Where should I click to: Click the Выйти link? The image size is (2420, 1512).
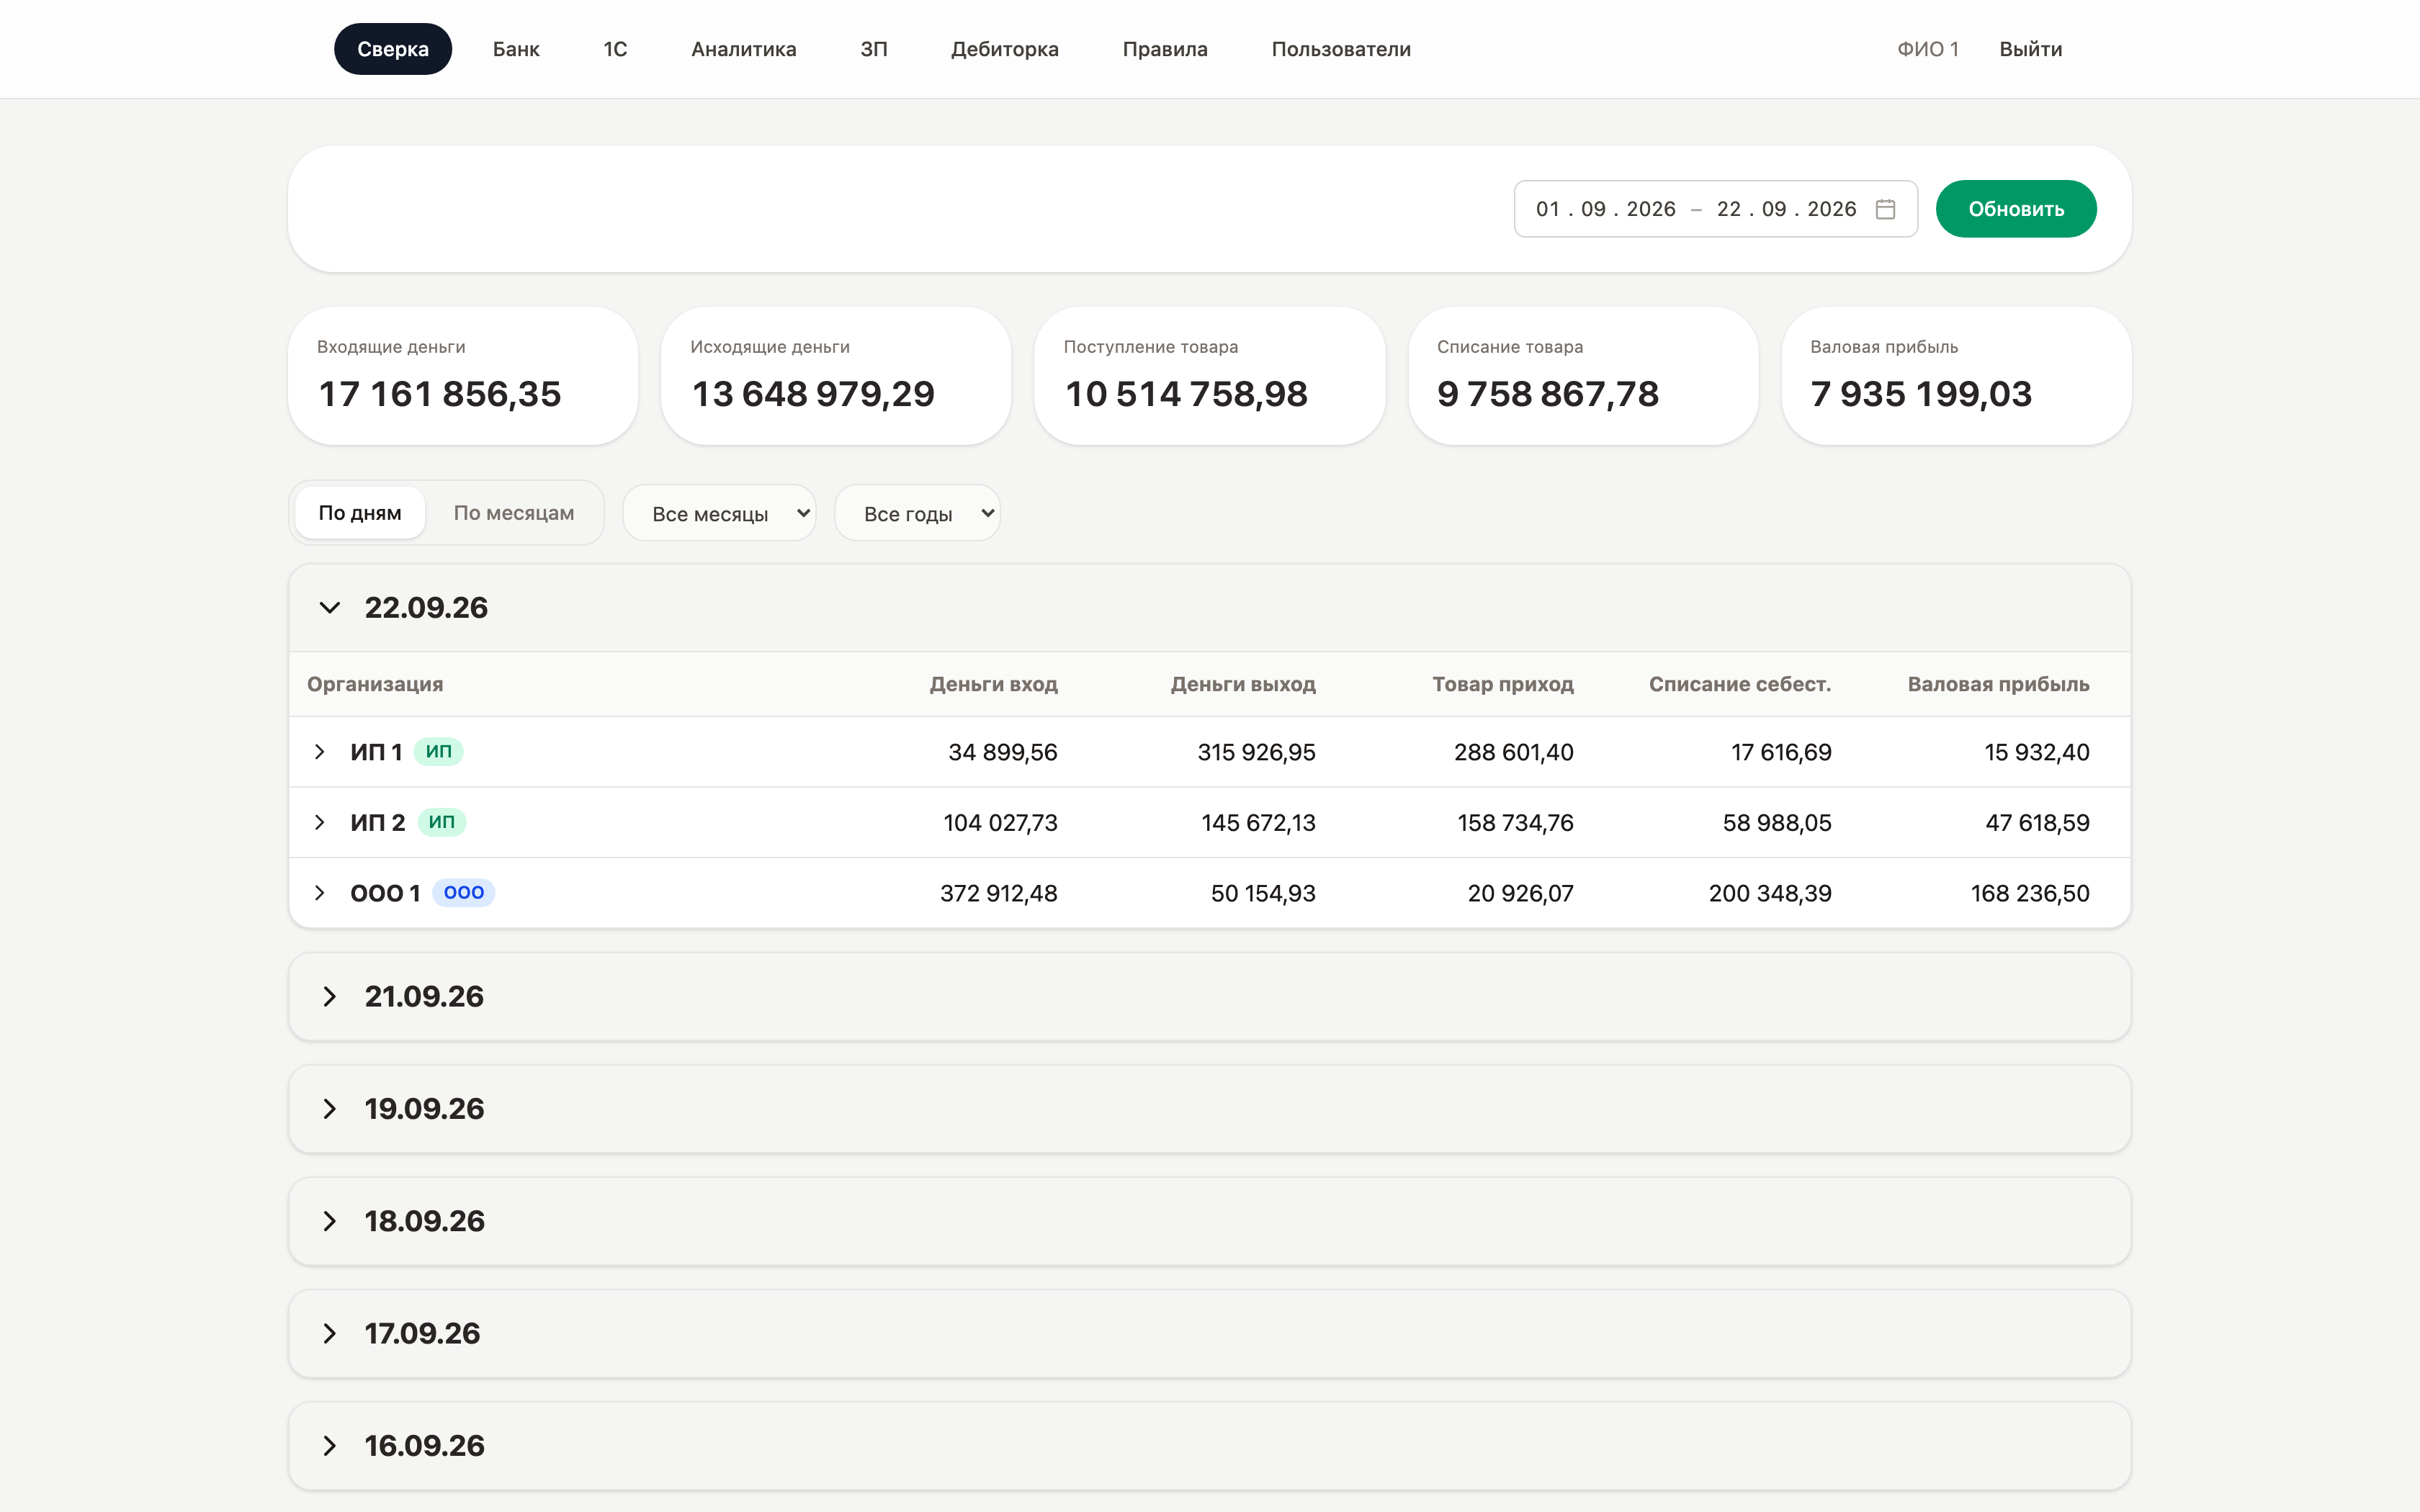[x=2031, y=49]
